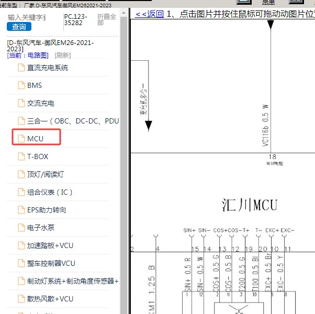315x314 pixels.
Task: Click the 折叠全部 collapse-all link
Action: tap(107, 19)
